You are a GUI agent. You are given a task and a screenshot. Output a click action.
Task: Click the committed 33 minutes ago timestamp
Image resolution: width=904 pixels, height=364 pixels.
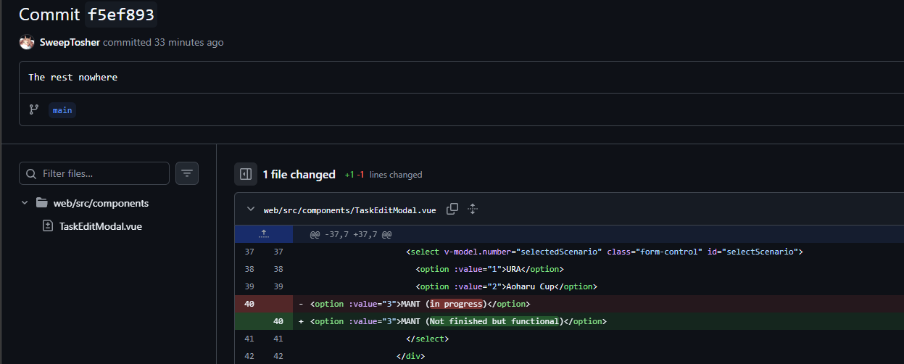(x=163, y=42)
